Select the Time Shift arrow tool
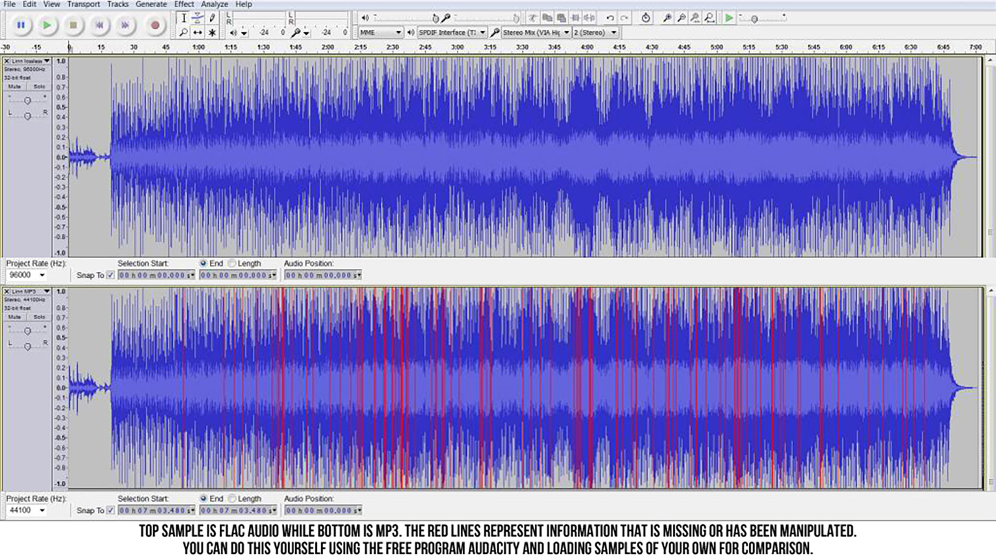The image size is (996, 560). (x=198, y=32)
